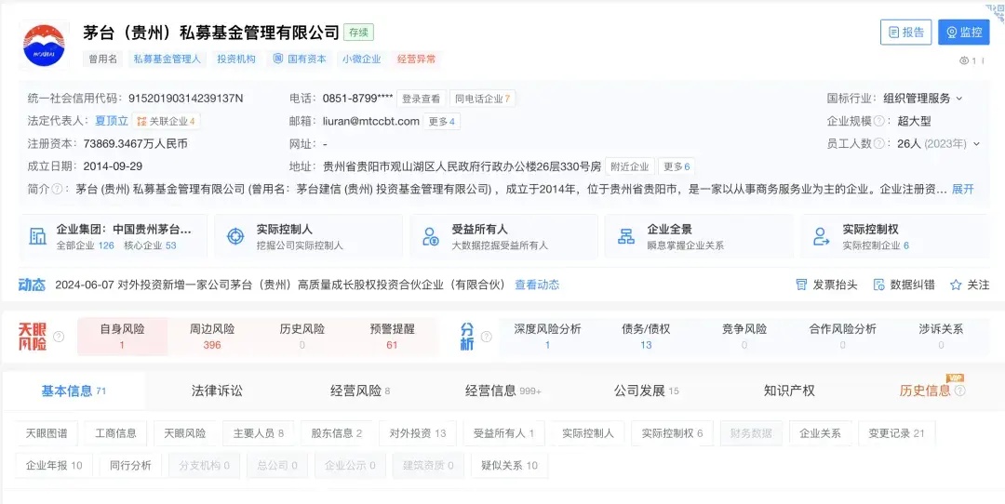
Task: Switch to 知识产权 tab
Action: click(x=789, y=391)
